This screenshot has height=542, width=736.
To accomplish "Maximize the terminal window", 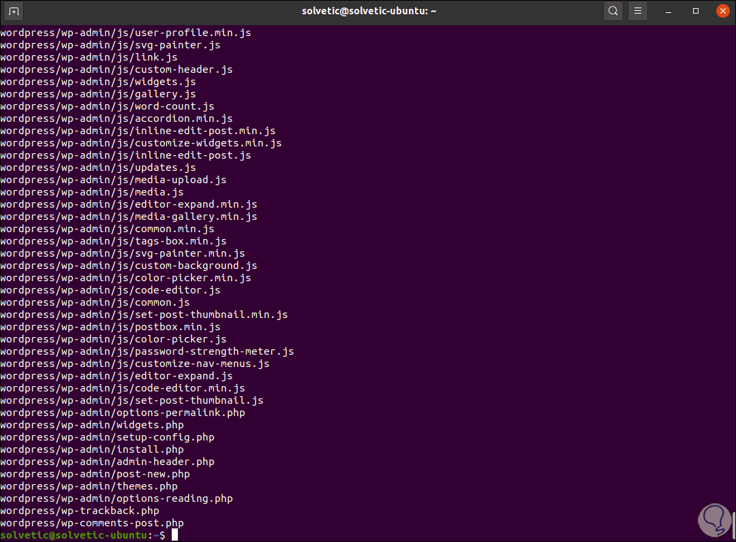I will coord(696,12).
